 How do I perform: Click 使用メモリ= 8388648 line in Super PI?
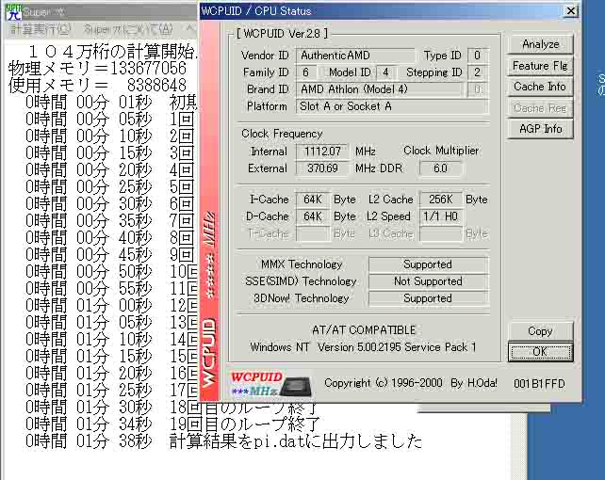click(97, 86)
